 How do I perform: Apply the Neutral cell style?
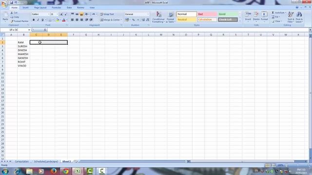[186, 19]
